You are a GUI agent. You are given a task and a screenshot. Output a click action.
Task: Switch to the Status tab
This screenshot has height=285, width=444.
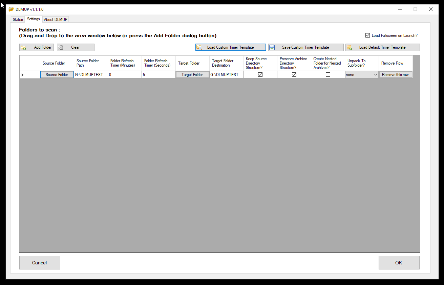pyautogui.click(x=18, y=20)
